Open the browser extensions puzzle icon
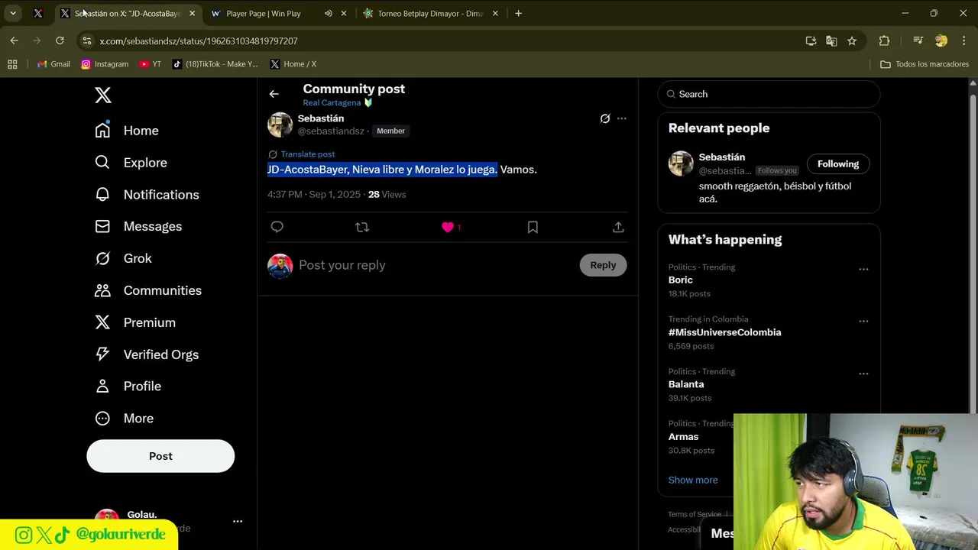Viewport: 978px width, 550px height. pos(884,40)
